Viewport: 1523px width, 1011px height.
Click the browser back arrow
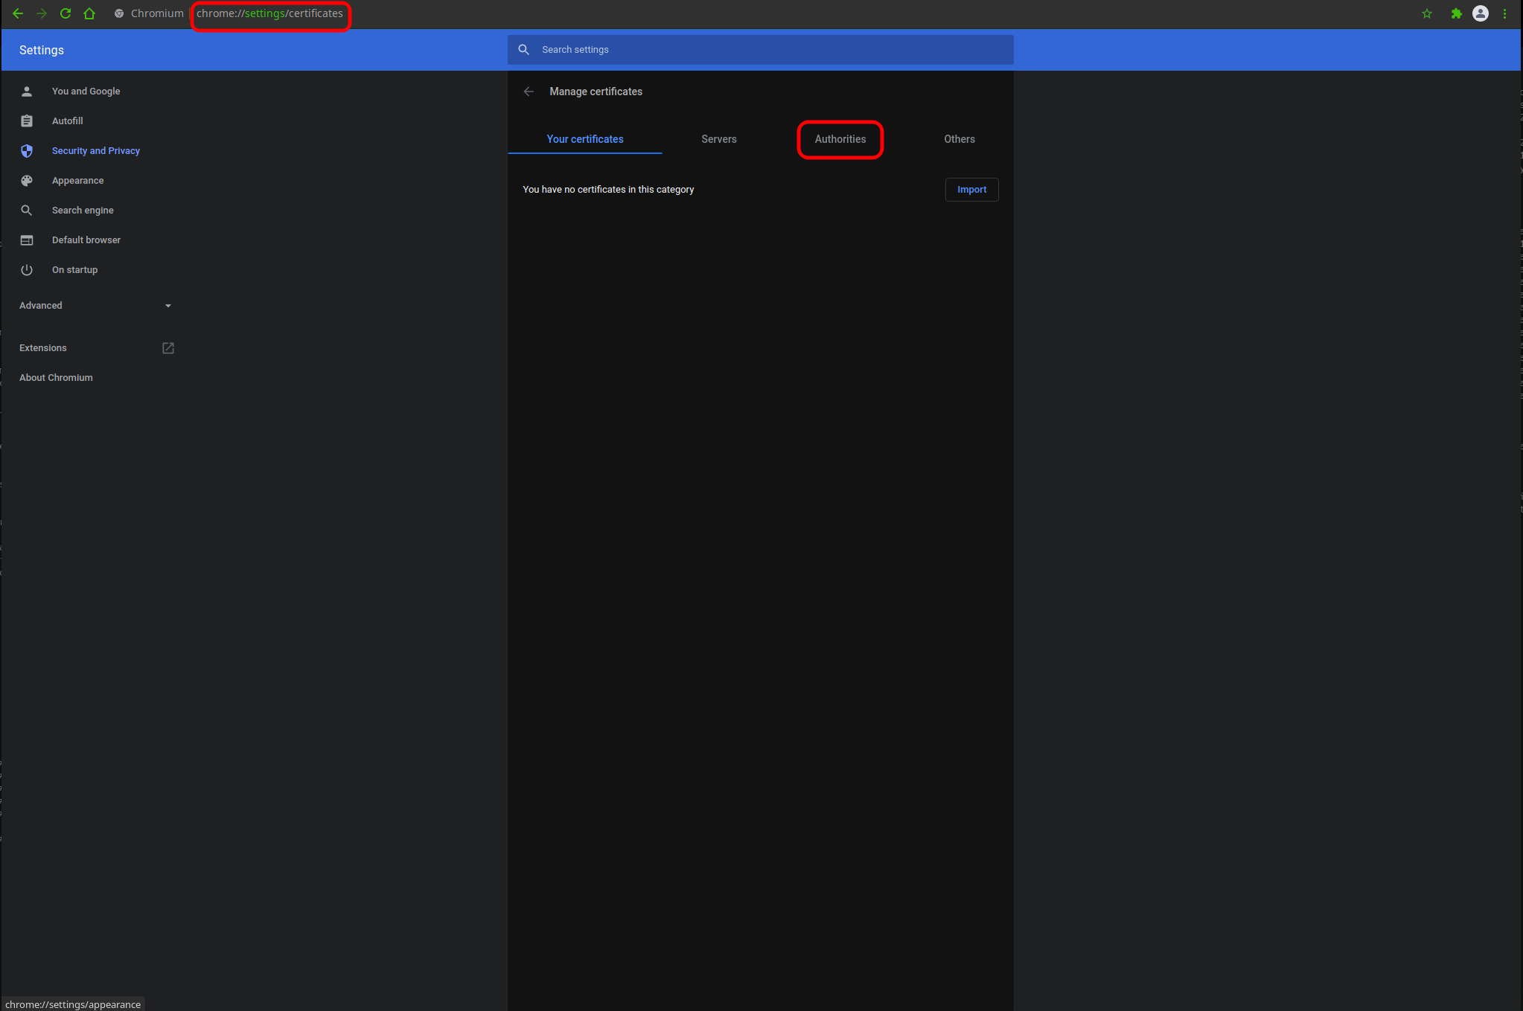(18, 13)
